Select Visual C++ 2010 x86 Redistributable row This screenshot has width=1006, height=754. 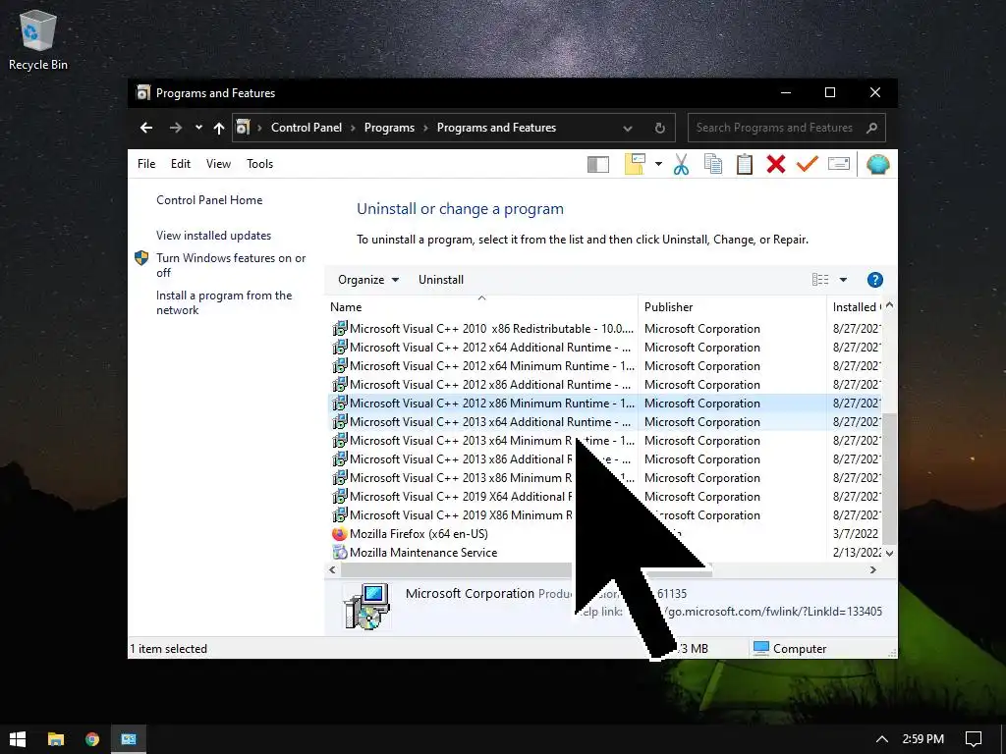point(605,329)
